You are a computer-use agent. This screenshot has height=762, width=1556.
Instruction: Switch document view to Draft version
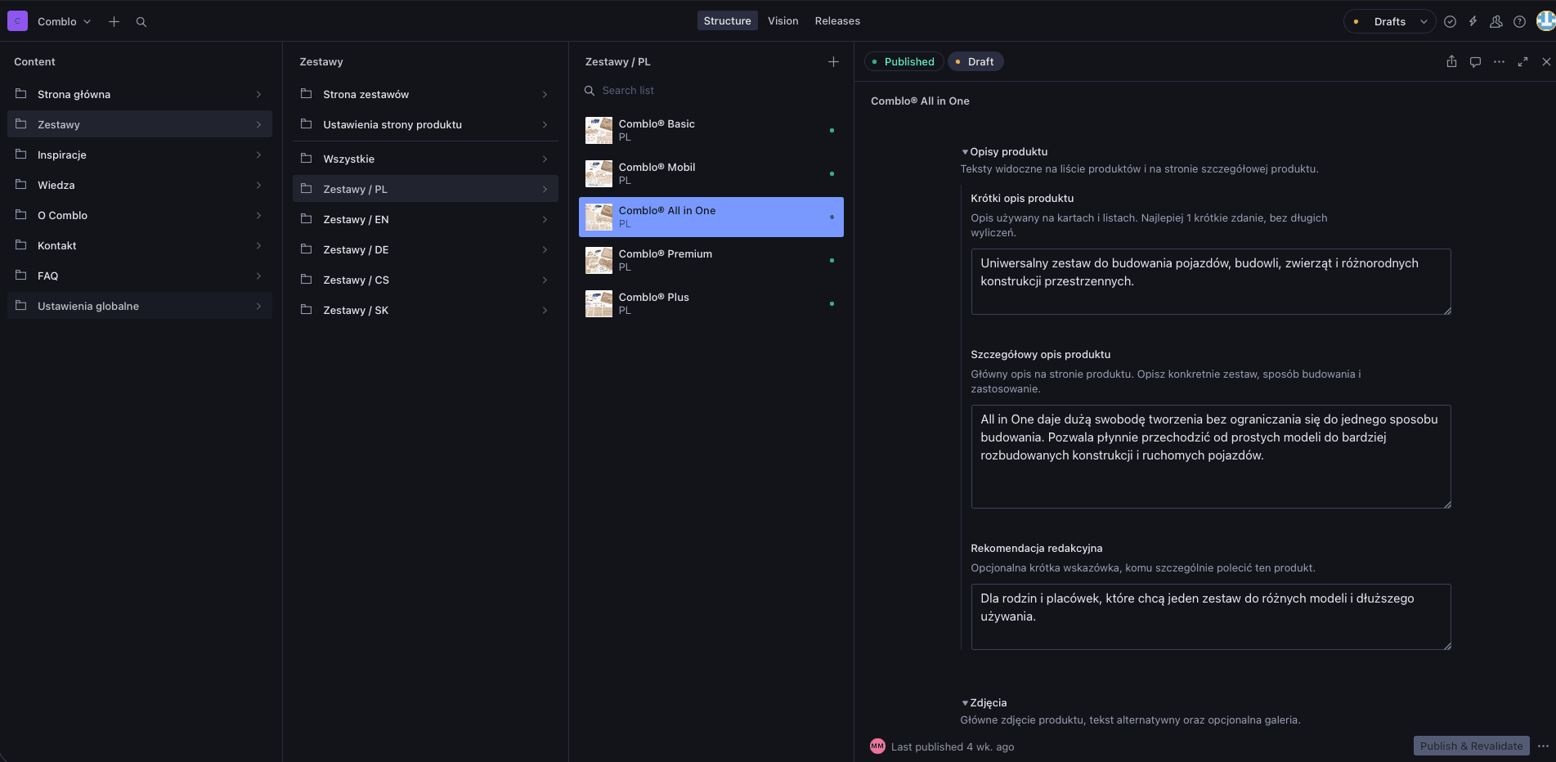(975, 61)
